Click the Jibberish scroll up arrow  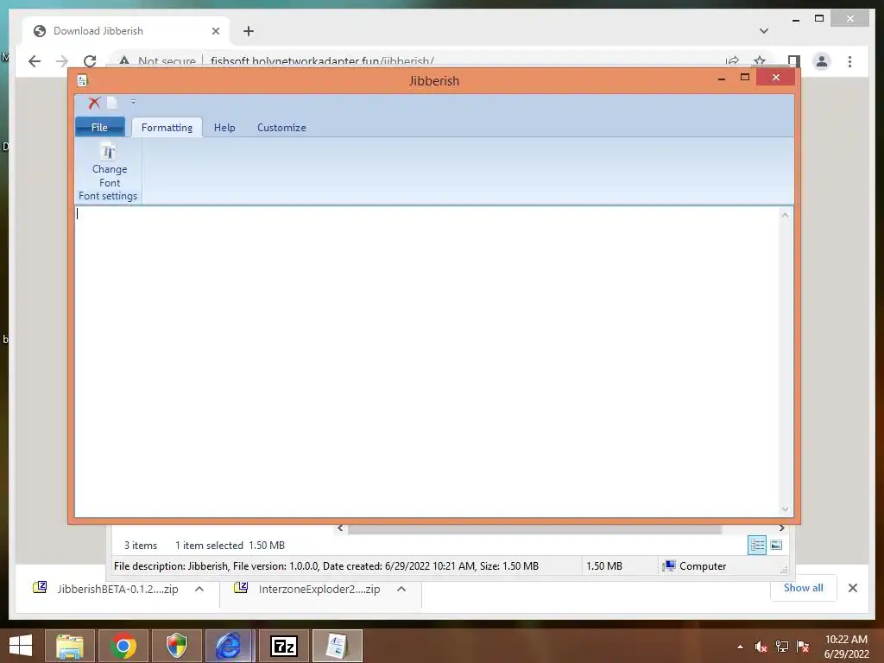click(785, 215)
